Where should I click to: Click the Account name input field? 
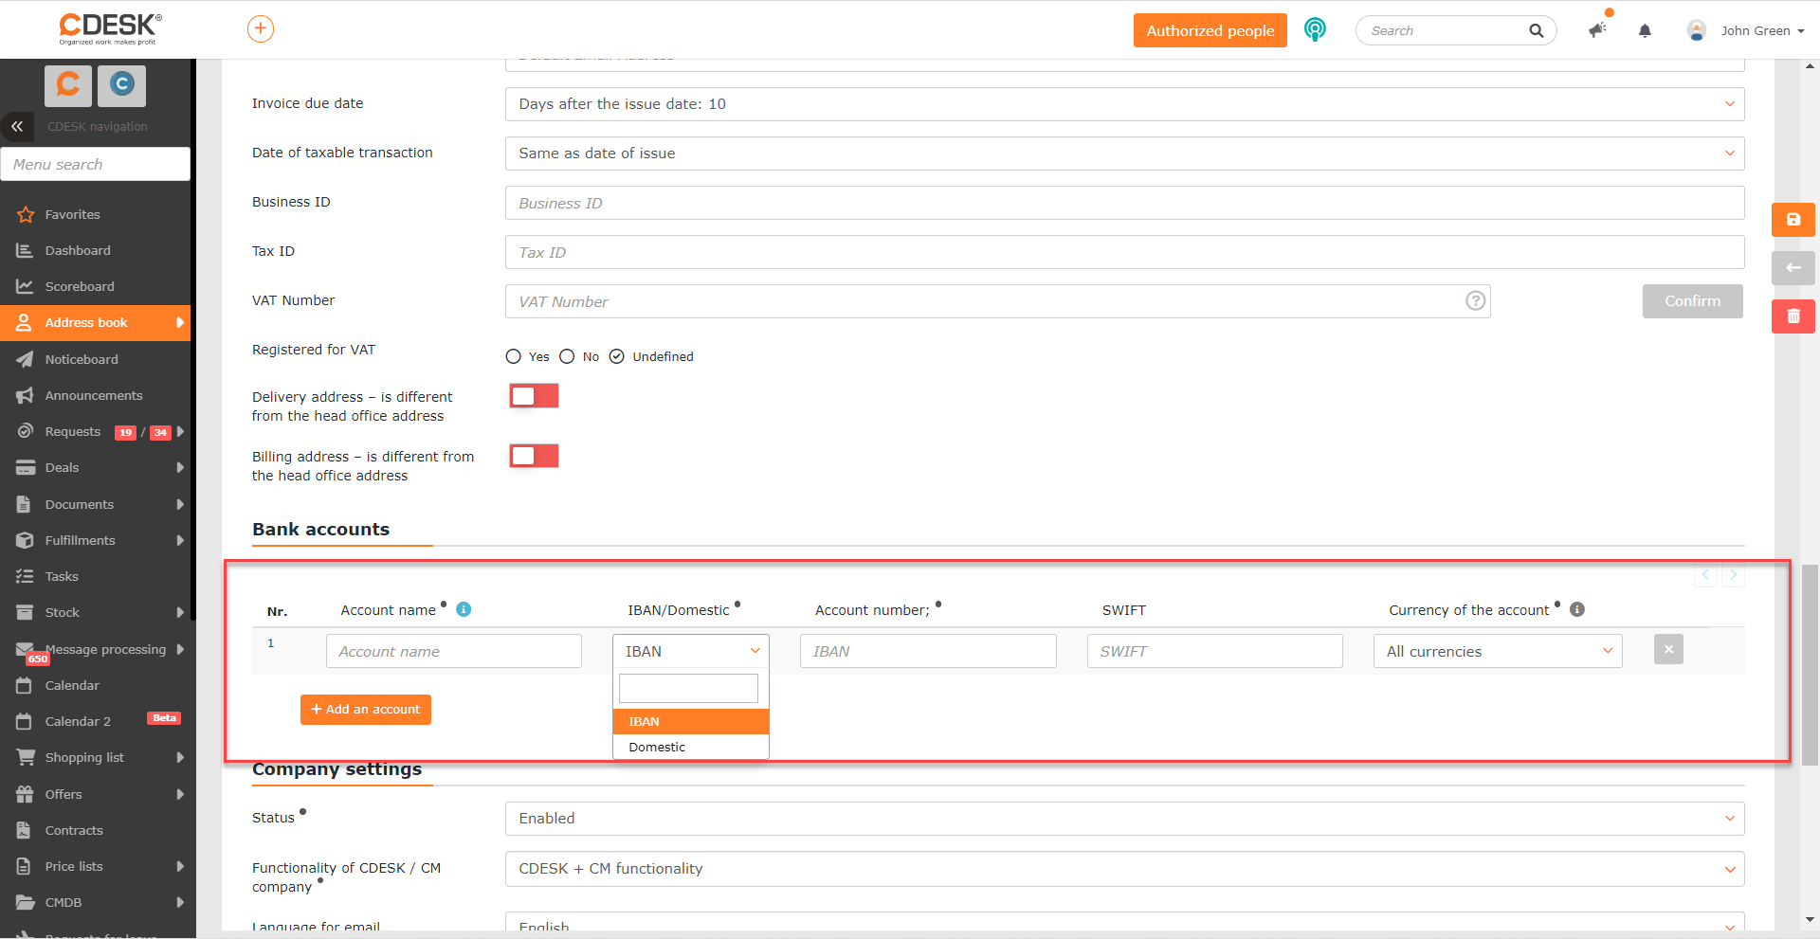[x=454, y=651]
